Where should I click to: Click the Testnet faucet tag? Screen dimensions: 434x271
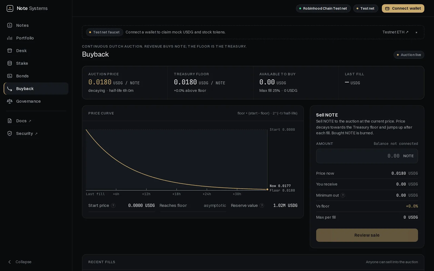pos(104,32)
